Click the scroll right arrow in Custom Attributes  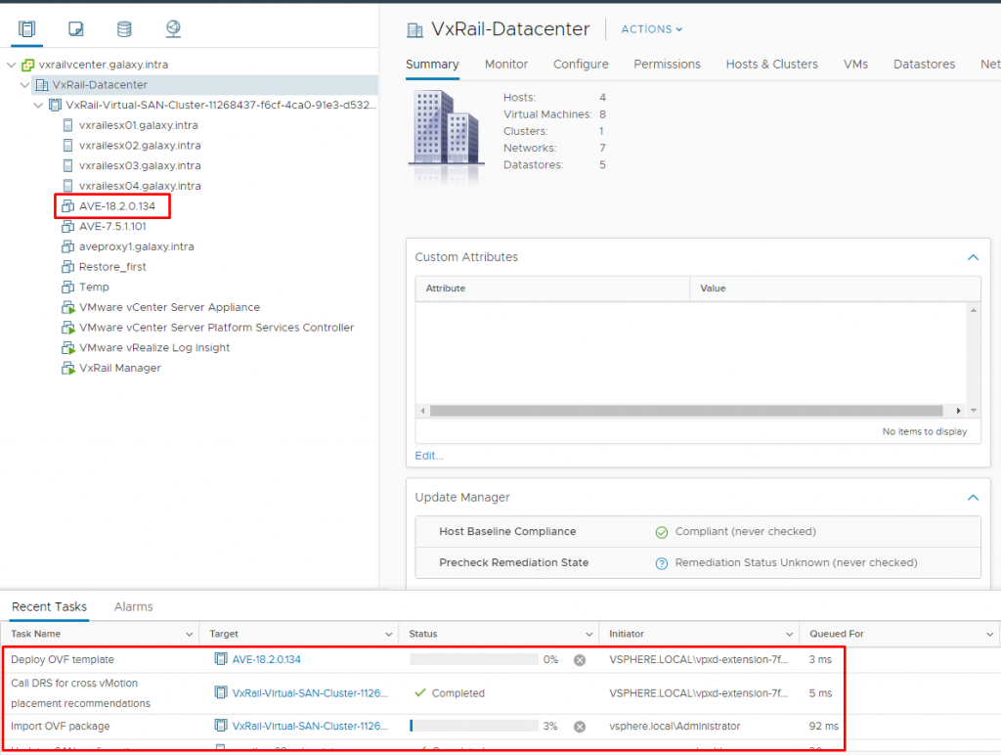[958, 411]
